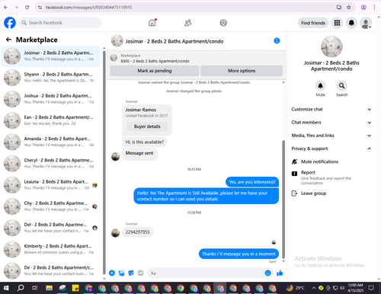
Task: Open Buyer details for Josimar Ramos
Action: click(147, 126)
